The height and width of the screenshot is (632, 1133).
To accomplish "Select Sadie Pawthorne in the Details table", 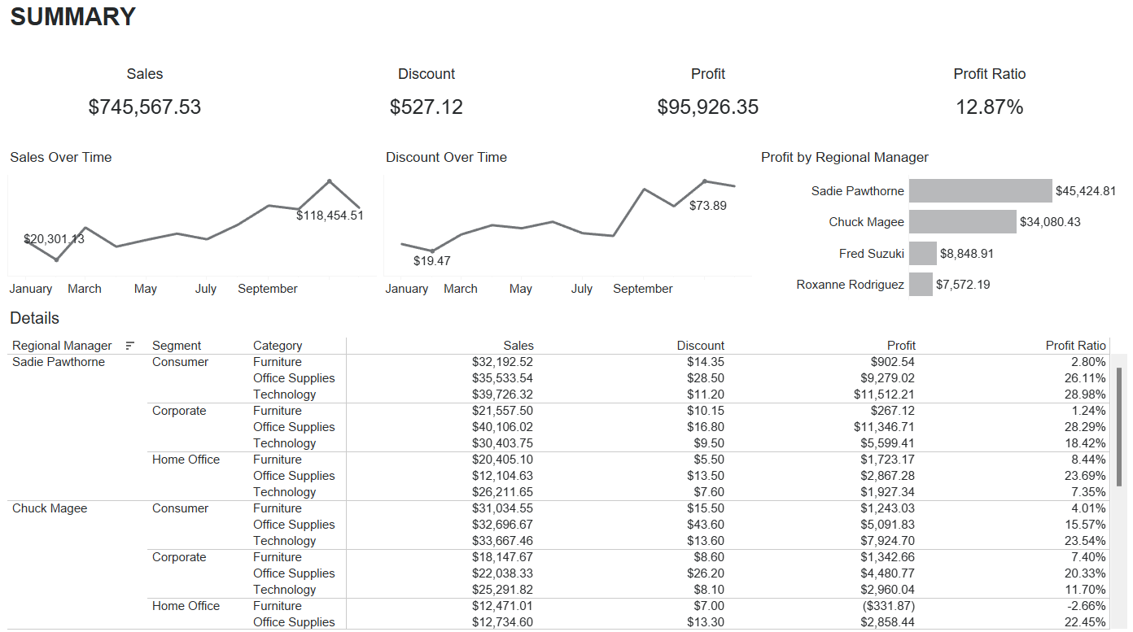I will pyautogui.click(x=59, y=362).
